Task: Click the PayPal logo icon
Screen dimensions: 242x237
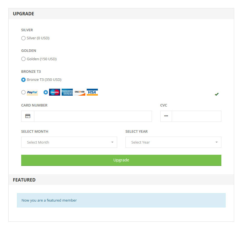Action: [x=32, y=92]
